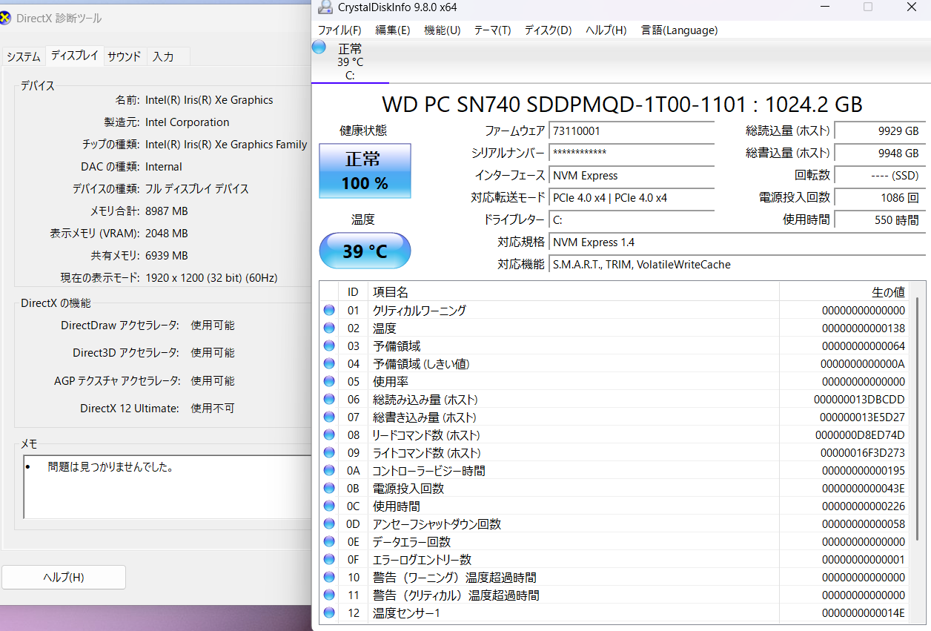Click raw value 0000000000043E

point(864,489)
